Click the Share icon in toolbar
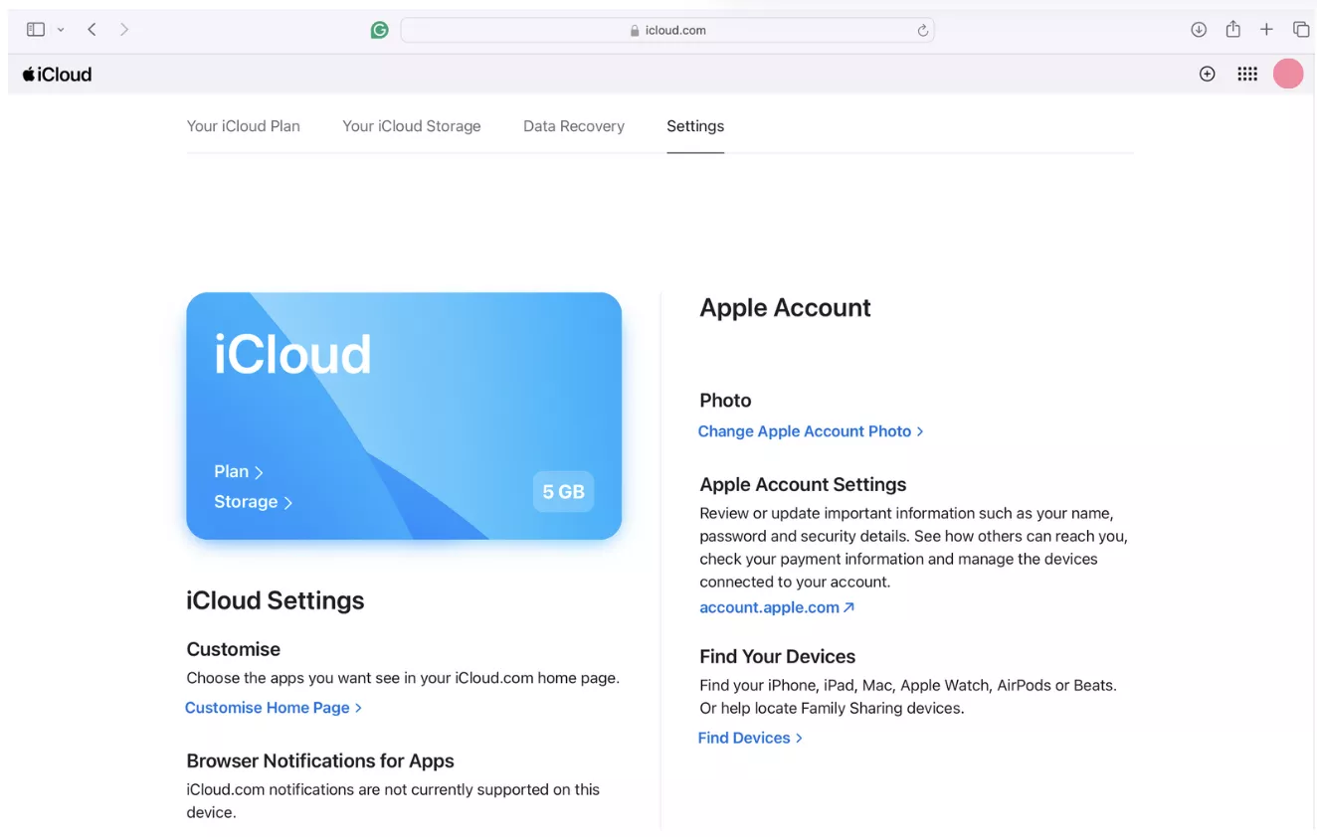1317x837 pixels. pyautogui.click(x=1232, y=29)
